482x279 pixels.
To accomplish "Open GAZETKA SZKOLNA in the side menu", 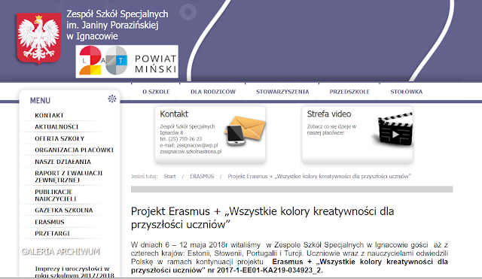I will 64,211.
